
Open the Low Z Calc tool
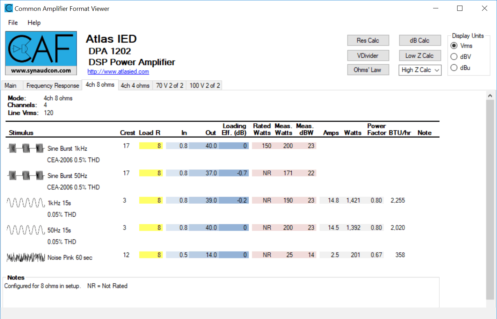click(420, 56)
